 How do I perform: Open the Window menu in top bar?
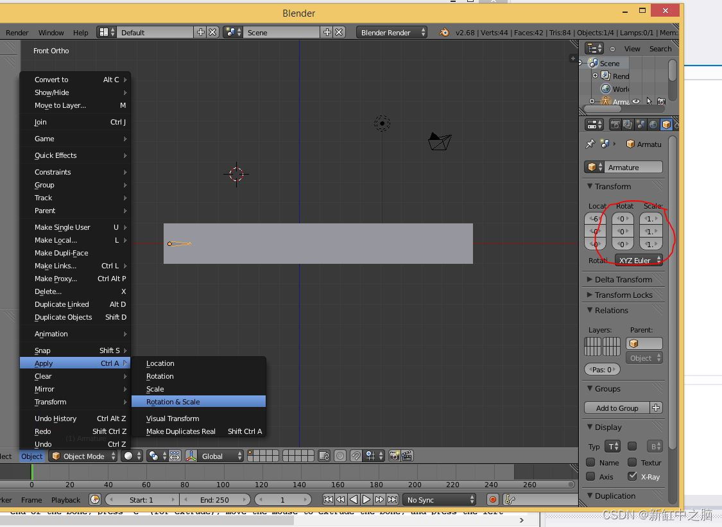(x=51, y=33)
